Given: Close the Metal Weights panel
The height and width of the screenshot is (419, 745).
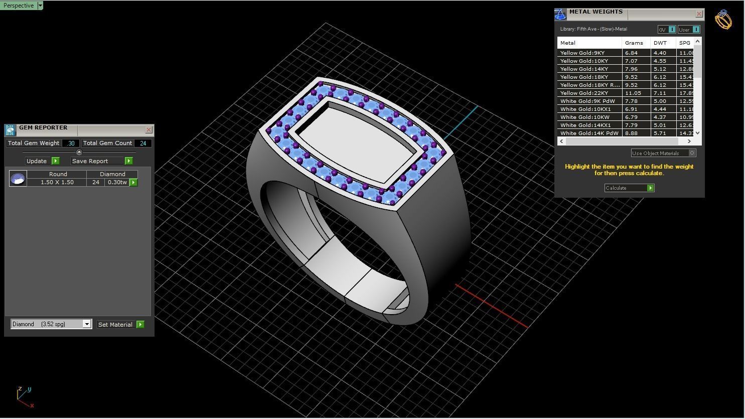Looking at the screenshot, I should click(x=699, y=14).
